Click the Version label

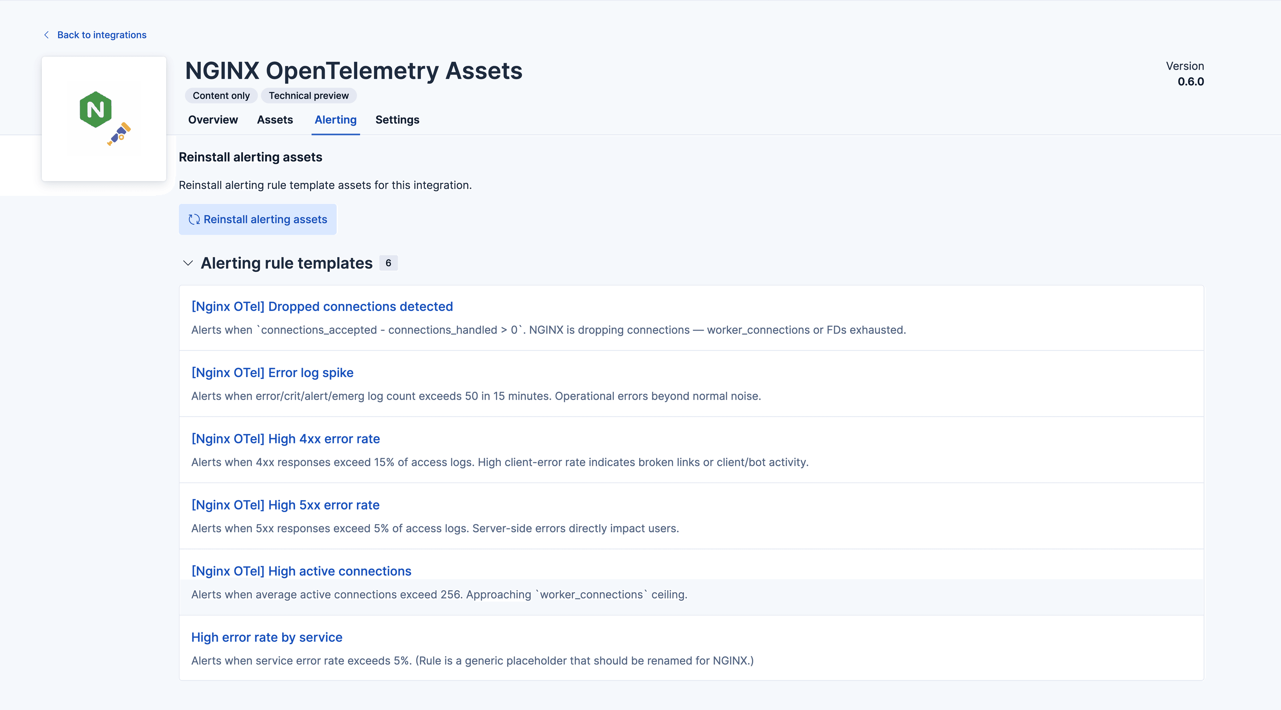pyautogui.click(x=1185, y=66)
